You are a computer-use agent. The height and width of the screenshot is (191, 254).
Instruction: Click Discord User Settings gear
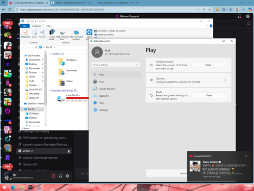click(x=68, y=176)
